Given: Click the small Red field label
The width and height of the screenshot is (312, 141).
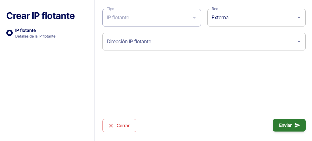Looking at the screenshot, I should (x=215, y=9).
